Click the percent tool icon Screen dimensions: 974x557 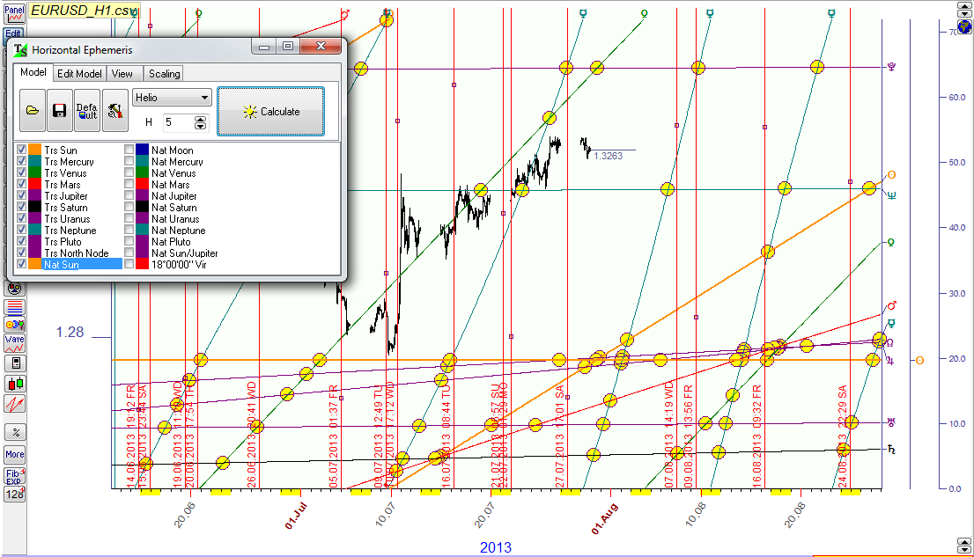[x=14, y=432]
